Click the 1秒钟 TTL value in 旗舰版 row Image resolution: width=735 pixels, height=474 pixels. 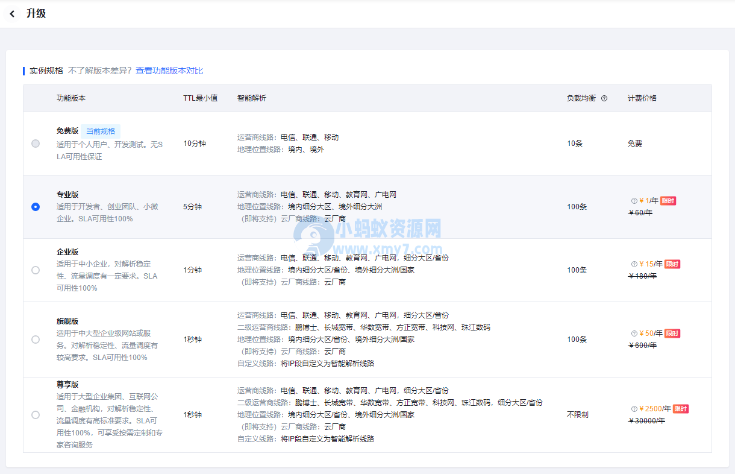[193, 340]
